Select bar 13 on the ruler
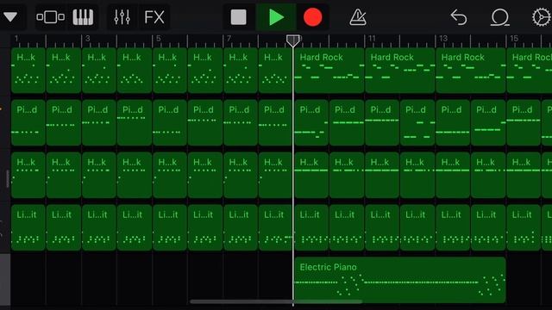This screenshot has height=310, width=552. click(443, 38)
